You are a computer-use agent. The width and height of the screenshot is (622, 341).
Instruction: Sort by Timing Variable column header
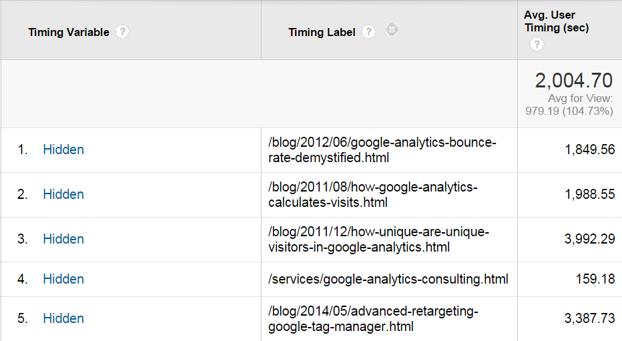[69, 32]
